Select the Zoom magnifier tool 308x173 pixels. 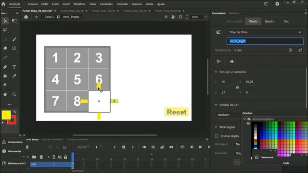pos(14,94)
